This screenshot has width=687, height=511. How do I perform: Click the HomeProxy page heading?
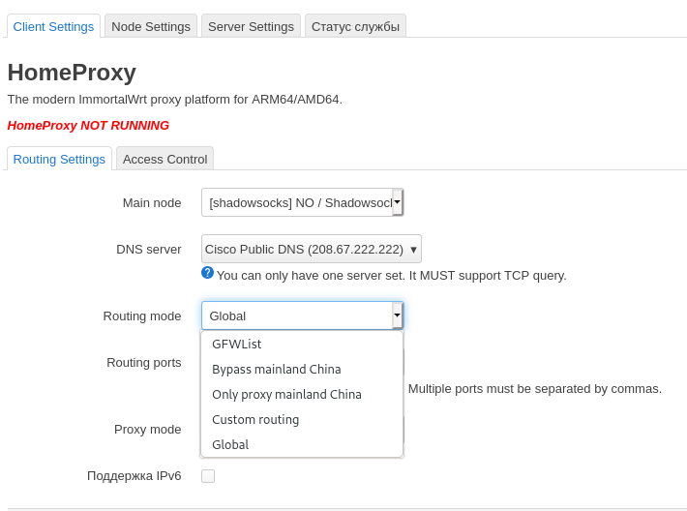72,73
